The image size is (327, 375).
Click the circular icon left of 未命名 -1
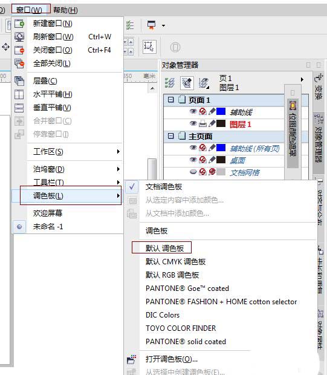[x=19, y=226]
